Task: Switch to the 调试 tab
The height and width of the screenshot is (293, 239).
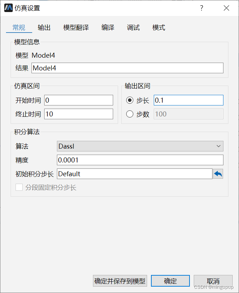Action: coord(133,28)
